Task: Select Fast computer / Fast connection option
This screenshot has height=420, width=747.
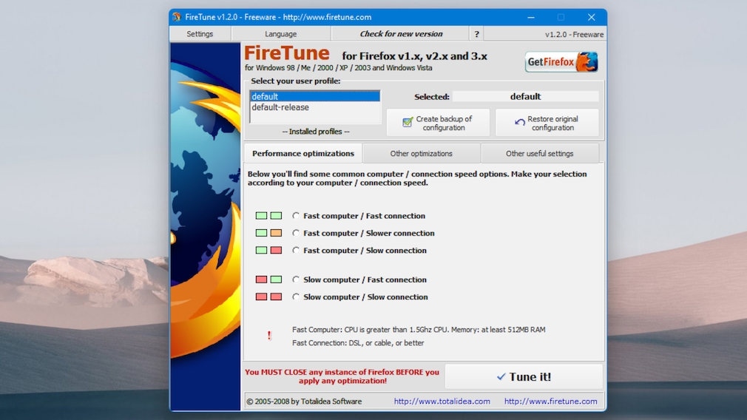Action: tap(297, 216)
